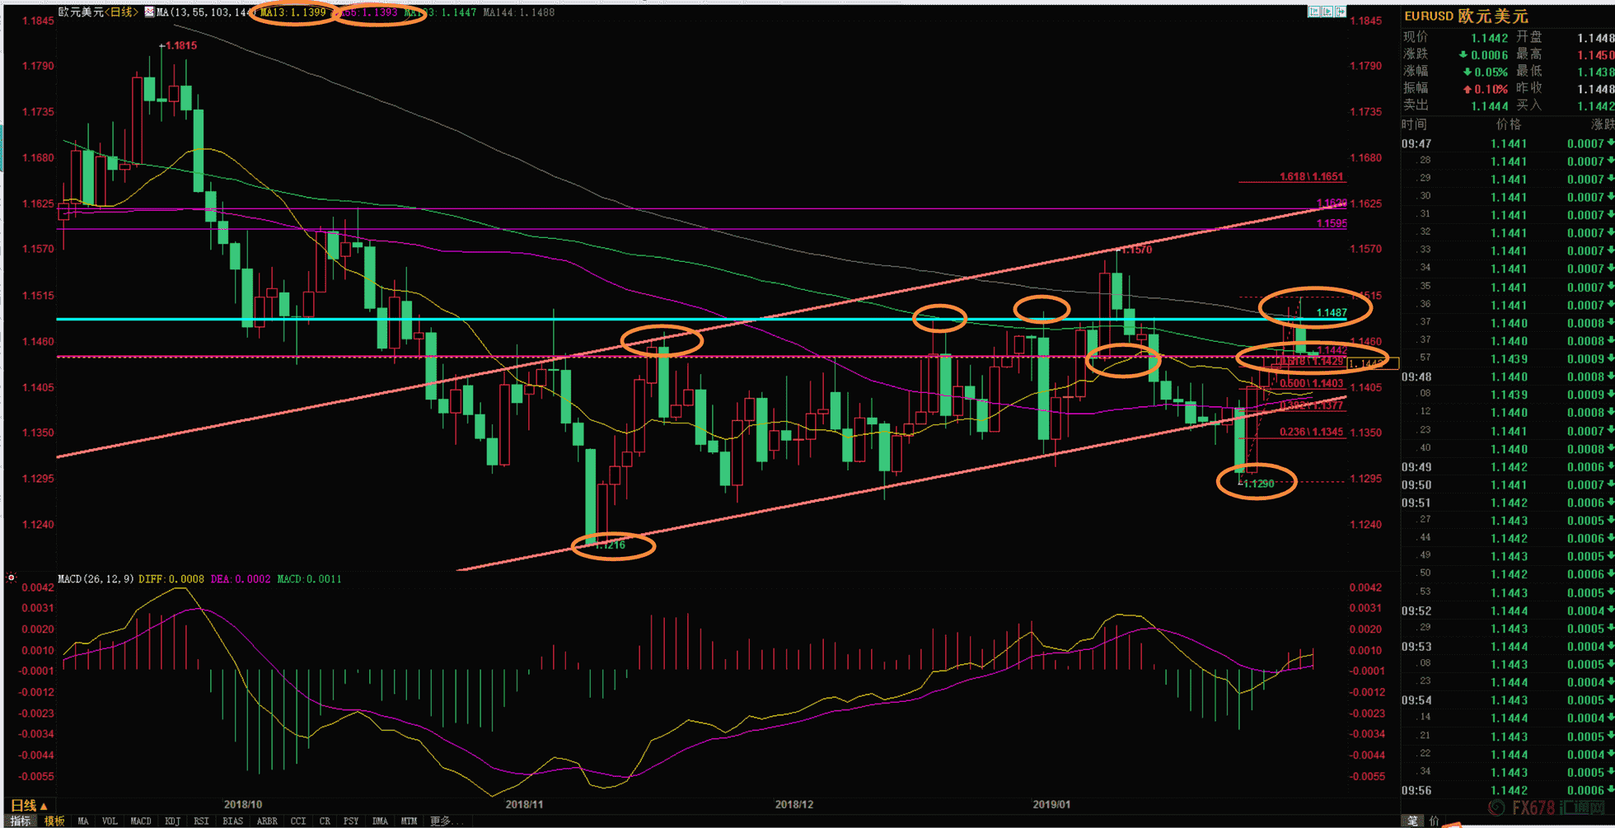This screenshot has width=1615, height=828.
Task: Switch to the 笔 tick tab
Action: [1412, 821]
